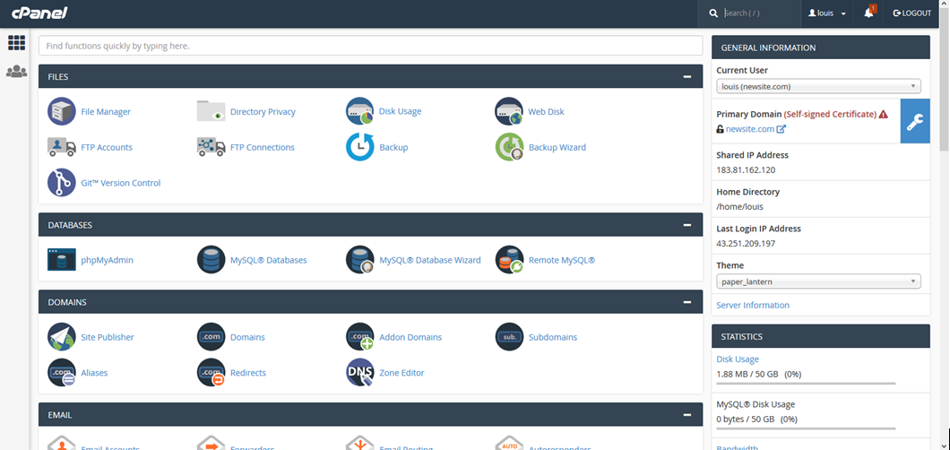The height and width of the screenshot is (450, 950).
Task: Click the Find functions quickly field
Action: tap(370, 46)
